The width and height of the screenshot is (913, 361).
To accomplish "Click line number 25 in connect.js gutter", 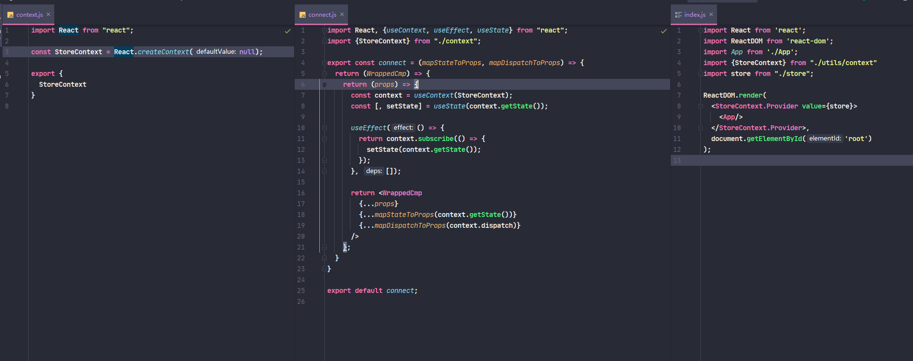I will (301, 291).
